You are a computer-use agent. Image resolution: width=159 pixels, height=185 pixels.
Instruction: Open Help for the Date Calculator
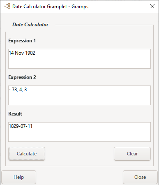[19, 177]
